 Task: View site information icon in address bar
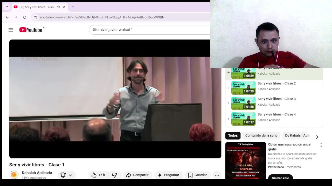(x=35, y=17)
